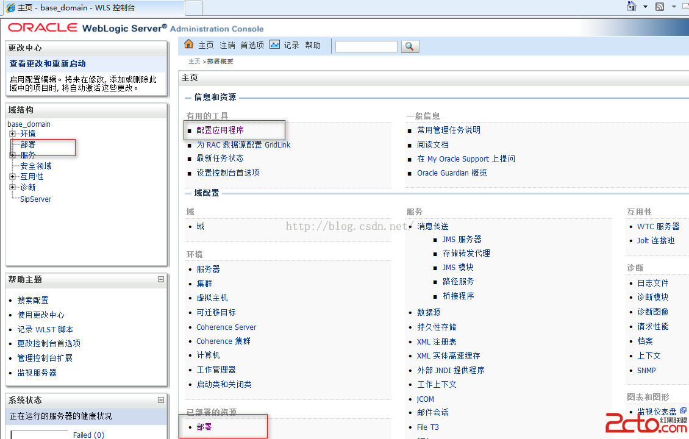
Task: Open 搜索配置 help topic
Action: [x=33, y=300]
